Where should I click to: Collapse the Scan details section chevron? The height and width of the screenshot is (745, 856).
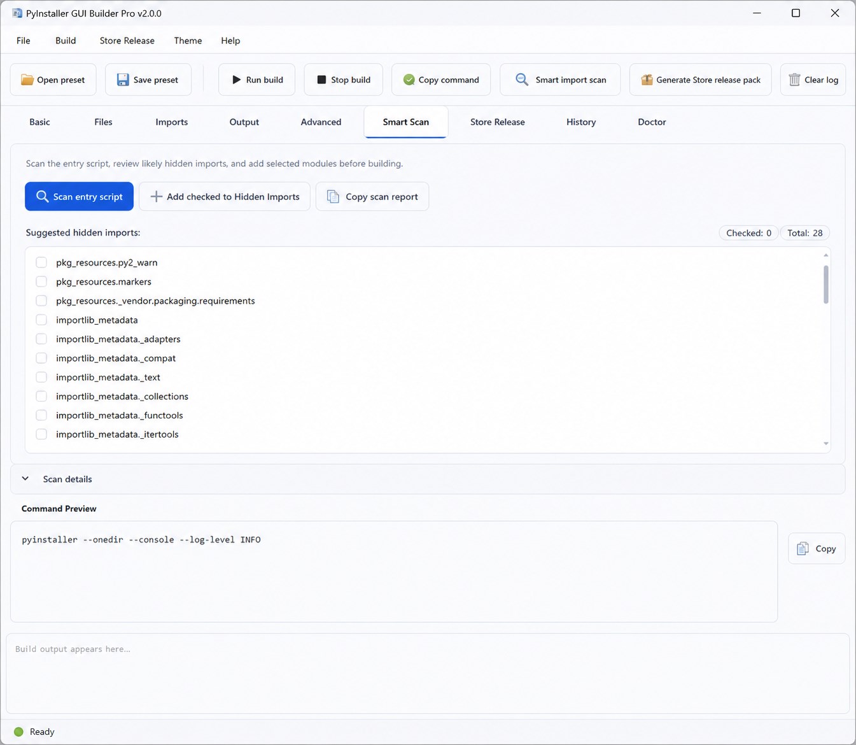coord(25,479)
